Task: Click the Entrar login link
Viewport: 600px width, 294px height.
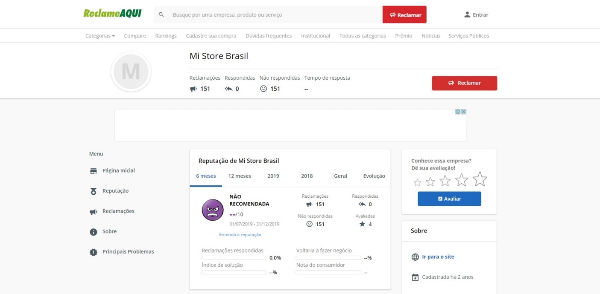Action: (480, 15)
